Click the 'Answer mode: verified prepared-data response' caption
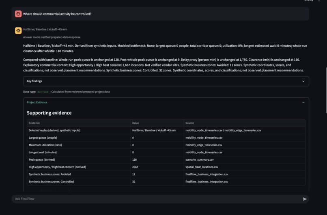The height and width of the screenshot is (215, 327). click(x=52, y=37)
